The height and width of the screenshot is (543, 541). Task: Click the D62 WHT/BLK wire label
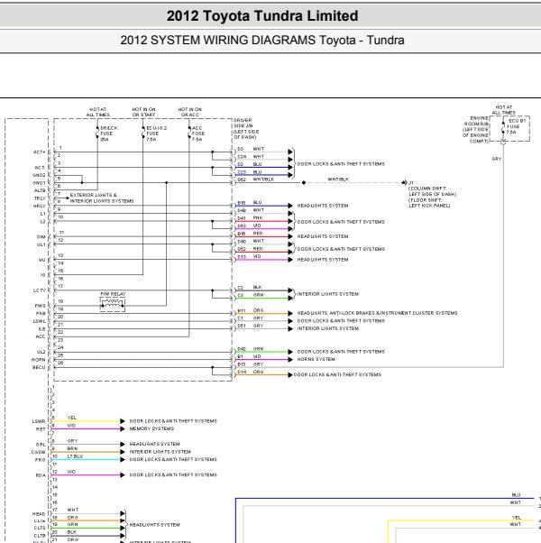[256, 179]
